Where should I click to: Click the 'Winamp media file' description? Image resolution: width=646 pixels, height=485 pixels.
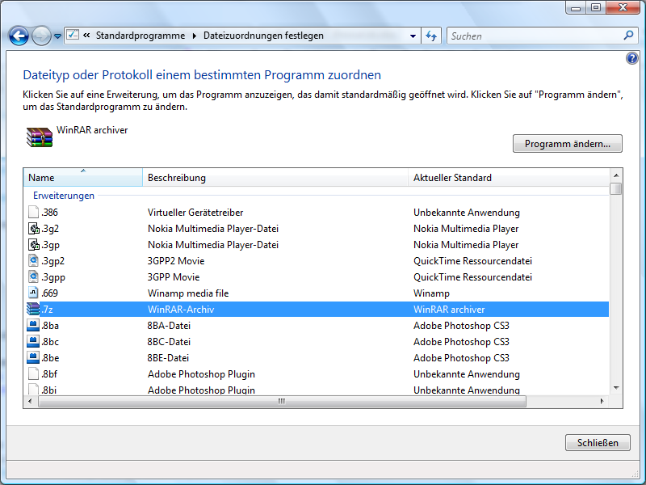coord(188,293)
